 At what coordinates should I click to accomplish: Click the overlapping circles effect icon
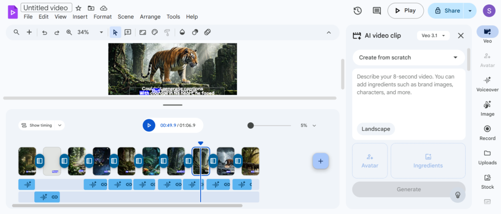coord(195,32)
